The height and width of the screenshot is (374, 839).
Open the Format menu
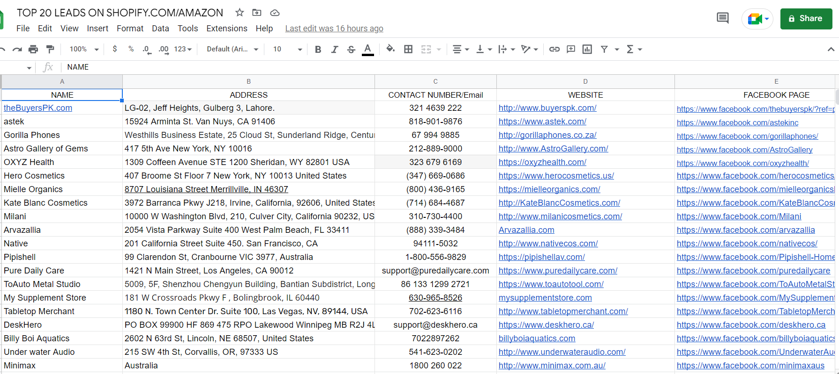[x=130, y=29]
